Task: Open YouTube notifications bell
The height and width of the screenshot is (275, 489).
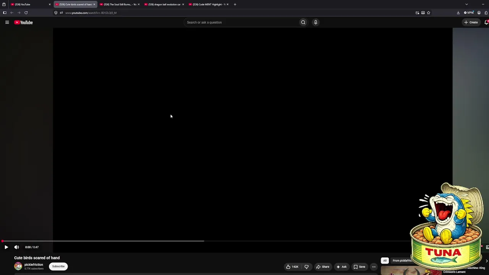Action: [486, 23]
